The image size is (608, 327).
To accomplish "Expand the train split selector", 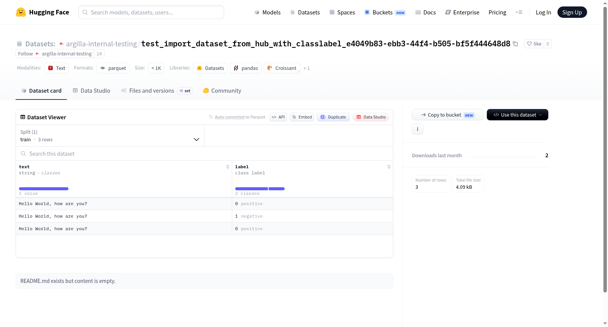I will pos(110,136).
